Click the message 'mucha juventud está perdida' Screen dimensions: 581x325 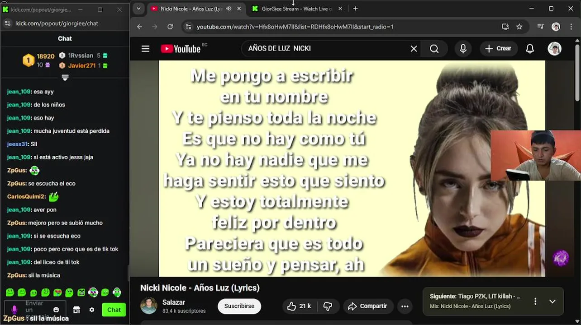click(x=71, y=131)
